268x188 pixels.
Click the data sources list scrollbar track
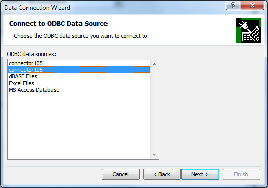point(154,110)
